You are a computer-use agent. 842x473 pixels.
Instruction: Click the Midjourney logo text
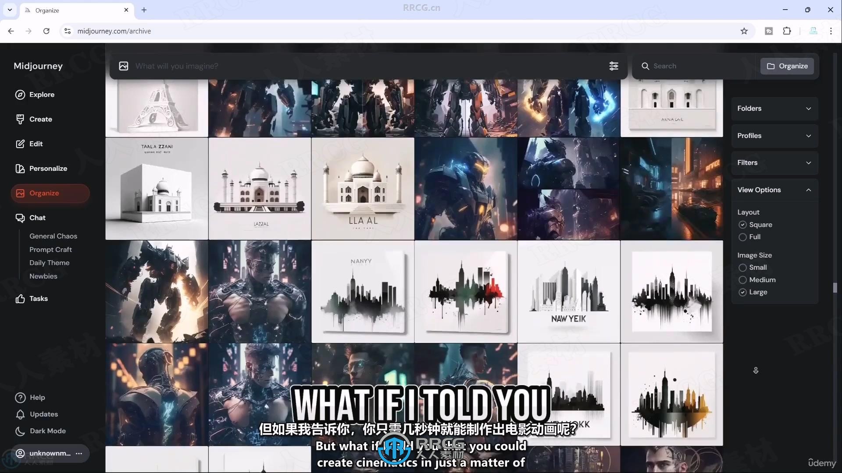(x=38, y=66)
